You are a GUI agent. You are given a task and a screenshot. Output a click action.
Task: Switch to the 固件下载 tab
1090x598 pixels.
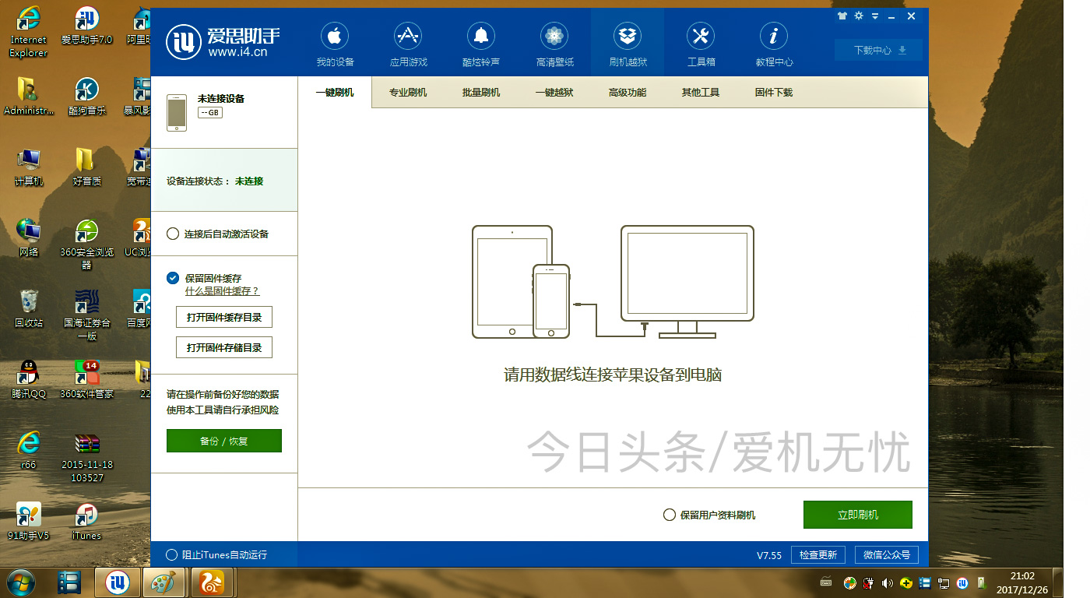[x=772, y=91]
